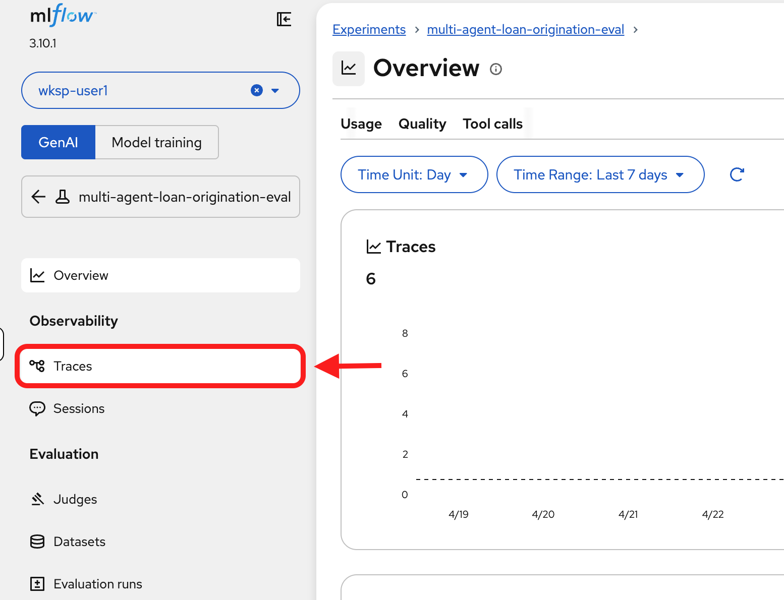Switch to the Tool calls tab
Screen dimensions: 784x600
click(493, 124)
